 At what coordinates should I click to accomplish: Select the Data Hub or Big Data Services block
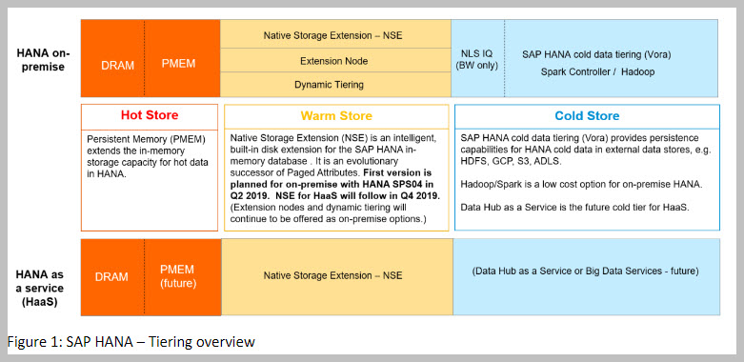click(x=587, y=276)
